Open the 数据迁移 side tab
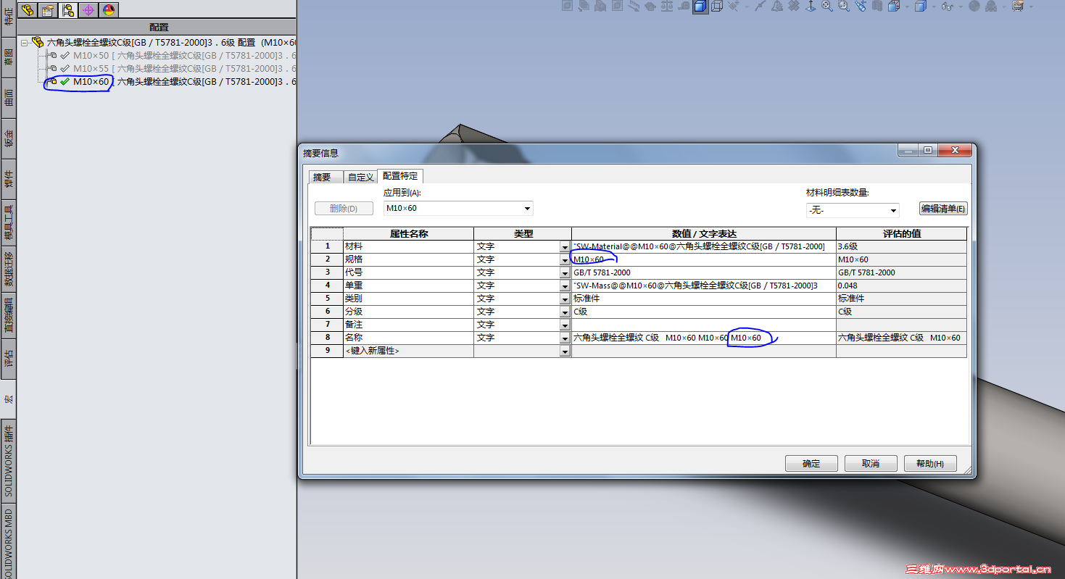The image size is (1065, 579). pos(8,268)
